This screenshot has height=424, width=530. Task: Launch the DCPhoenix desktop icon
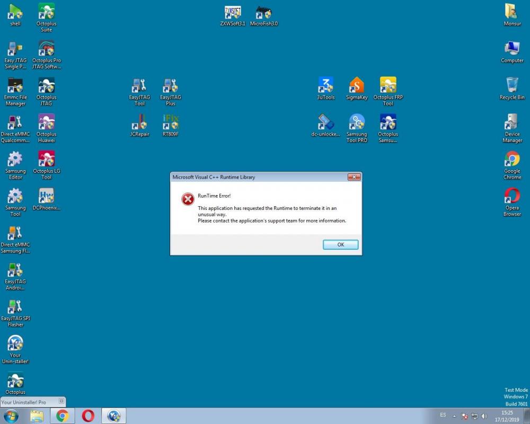47,197
